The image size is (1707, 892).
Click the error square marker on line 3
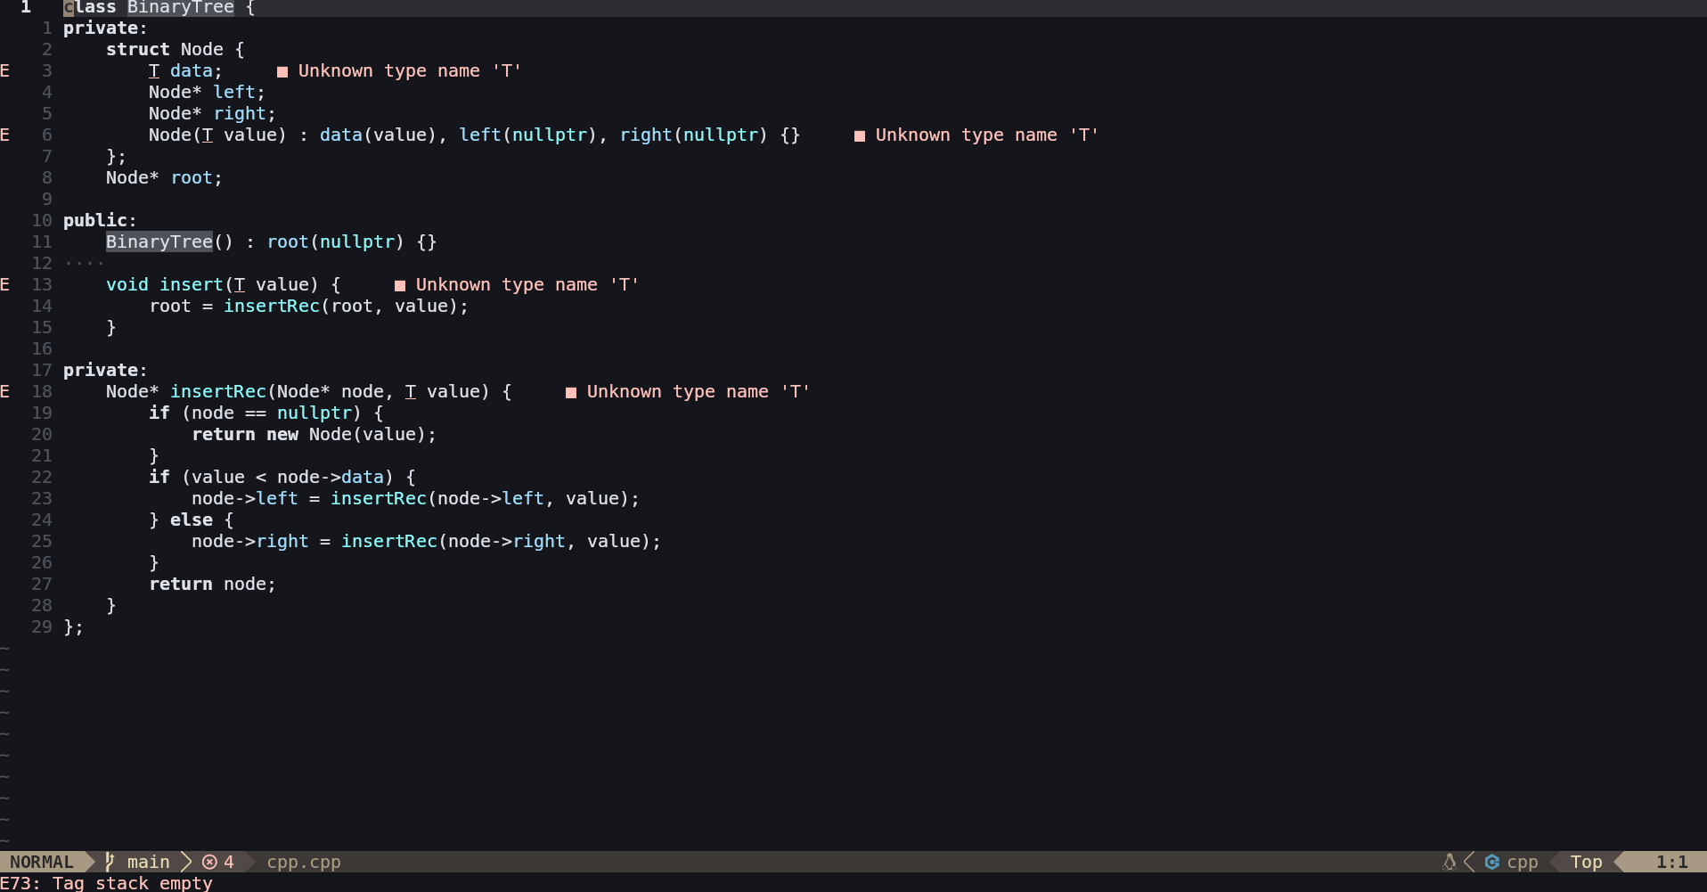(x=282, y=71)
